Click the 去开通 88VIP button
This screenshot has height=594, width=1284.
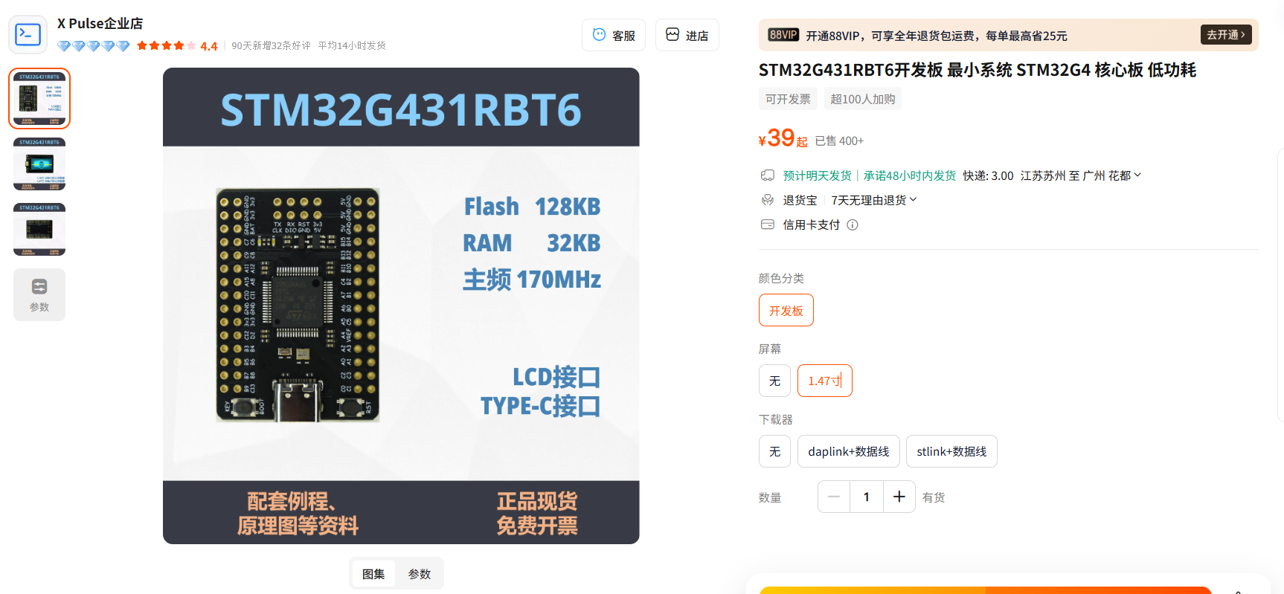(1226, 35)
